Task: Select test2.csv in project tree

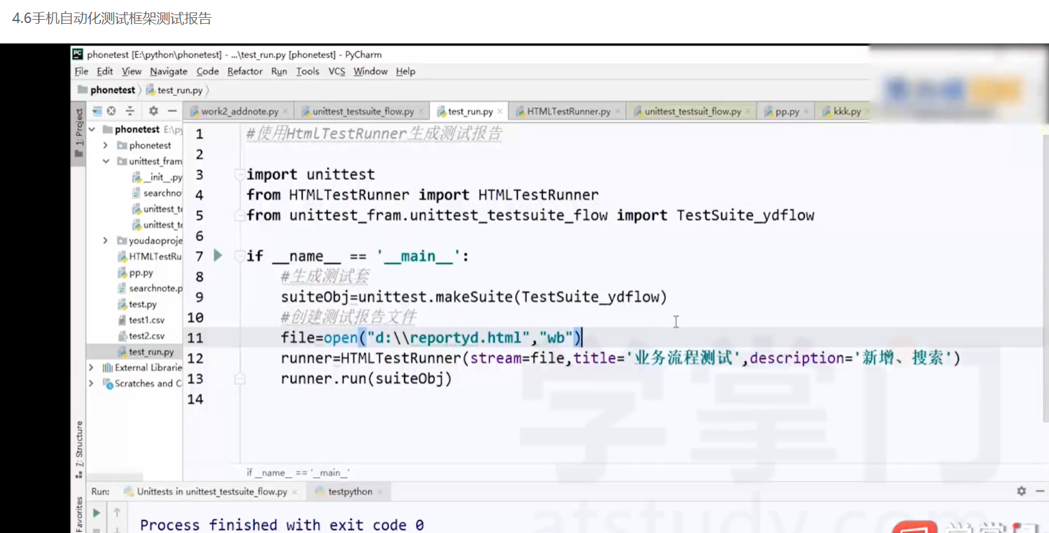Action: 141,336
